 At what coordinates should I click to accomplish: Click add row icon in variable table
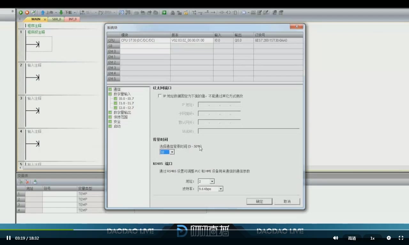[20, 182]
